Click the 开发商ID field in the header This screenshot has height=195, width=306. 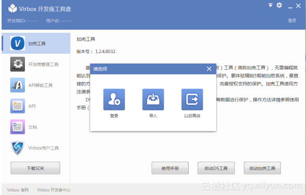[23, 21]
